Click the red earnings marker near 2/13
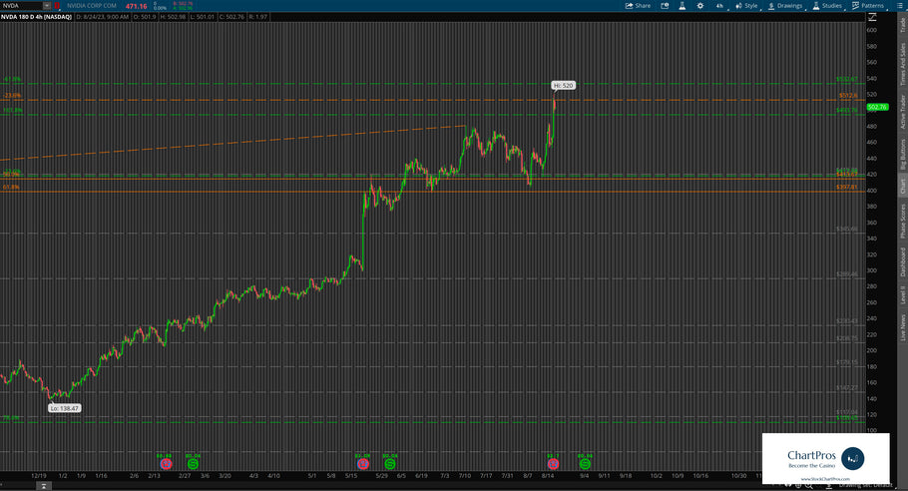 tap(167, 464)
